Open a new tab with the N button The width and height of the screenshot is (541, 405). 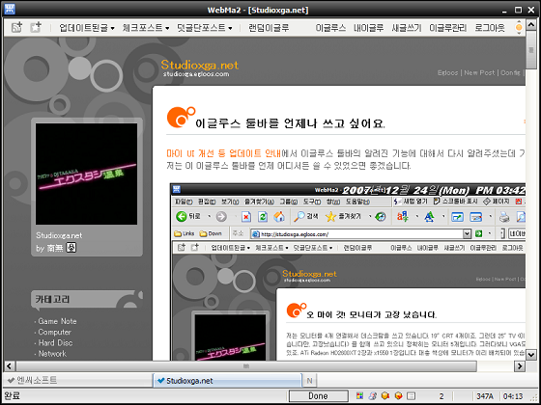309,381
